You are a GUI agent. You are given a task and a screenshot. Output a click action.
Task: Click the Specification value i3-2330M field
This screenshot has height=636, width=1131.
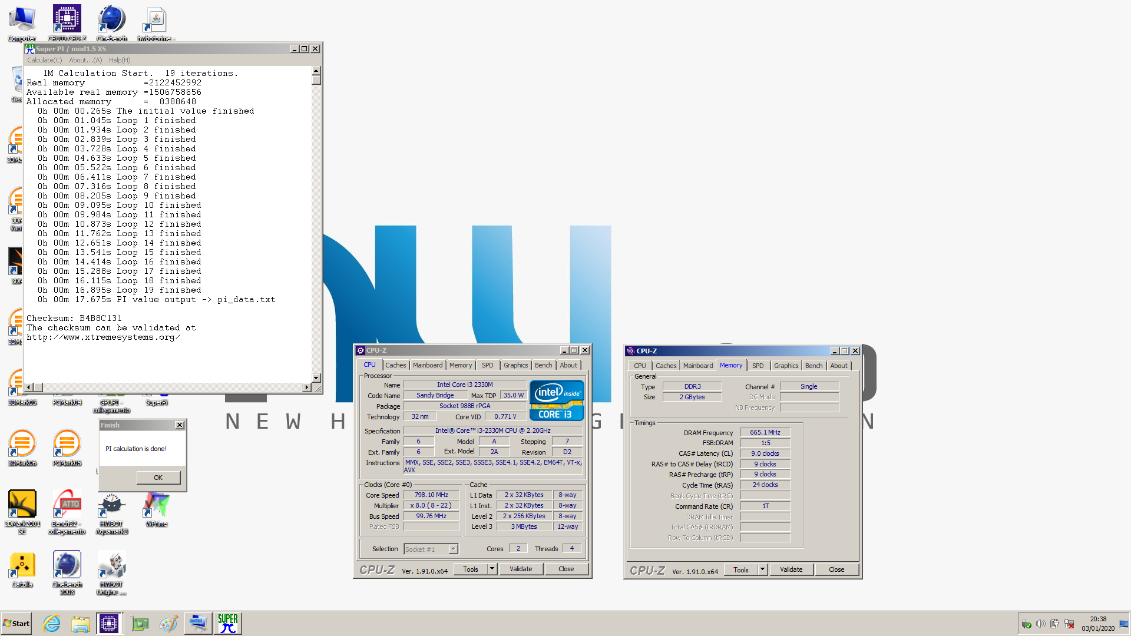(493, 430)
